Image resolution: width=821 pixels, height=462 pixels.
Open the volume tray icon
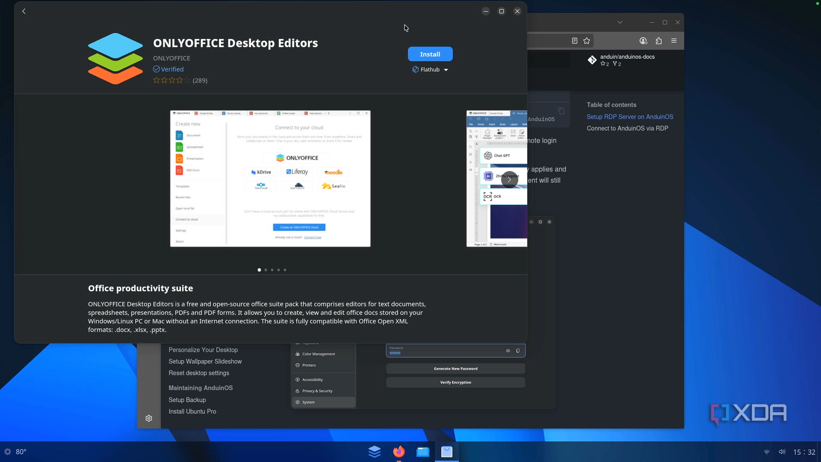782,452
